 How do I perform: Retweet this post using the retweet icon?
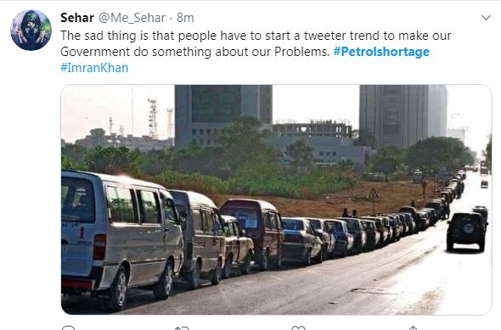point(182,327)
